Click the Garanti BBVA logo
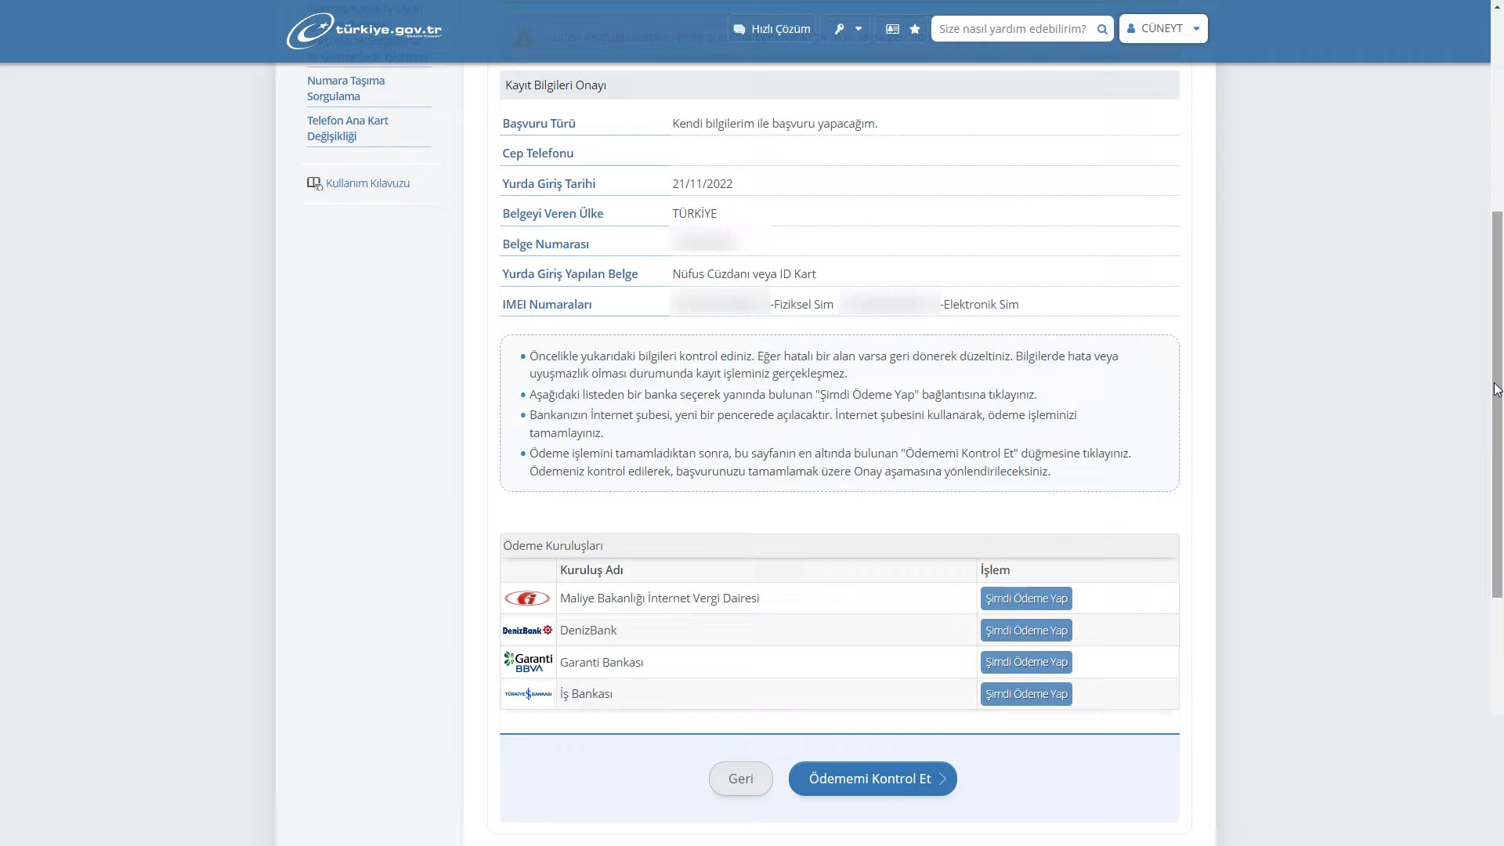This screenshot has width=1504, height=846. point(528,663)
